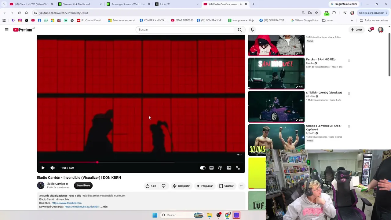The height and width of the screenshot is (220, 391).
Task: Mute audio on Eladio Carrión tab
Action: point(241,4)
